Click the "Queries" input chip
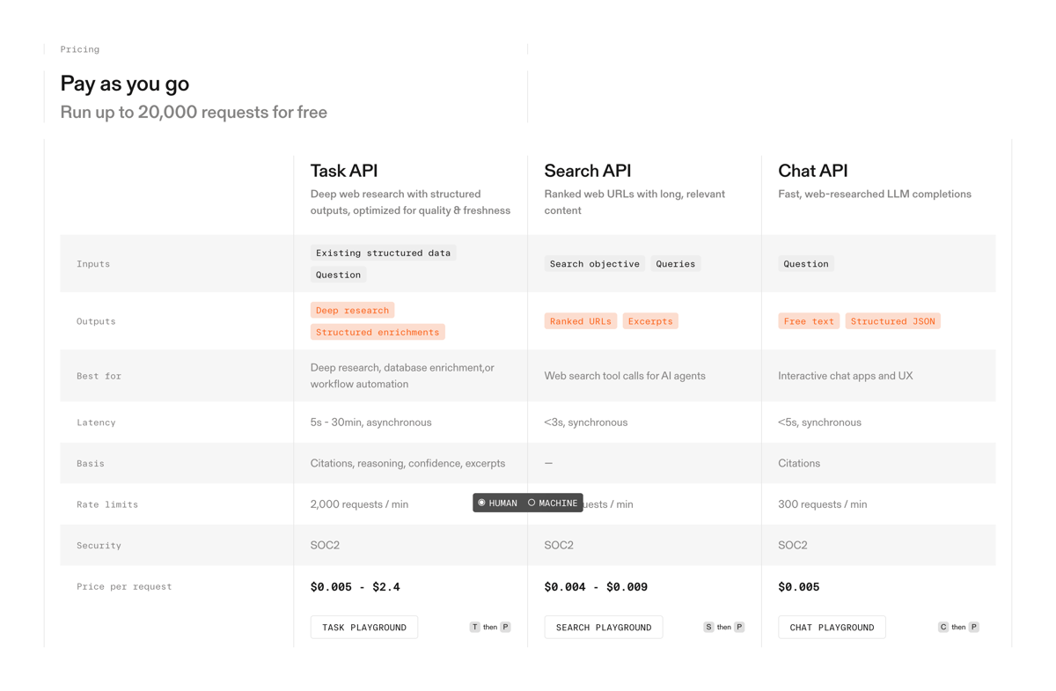The height and width of the screenshot is (691, 1056). coord(675,263)
